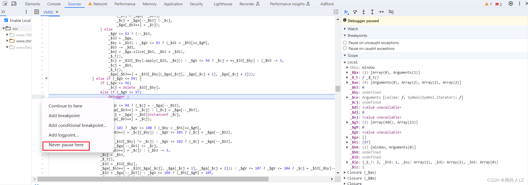Viewport: 528px width, 185px height.
Task: Click the Step button in debugger toolbar
Action: pyautogui.click(x=381, y=12)
